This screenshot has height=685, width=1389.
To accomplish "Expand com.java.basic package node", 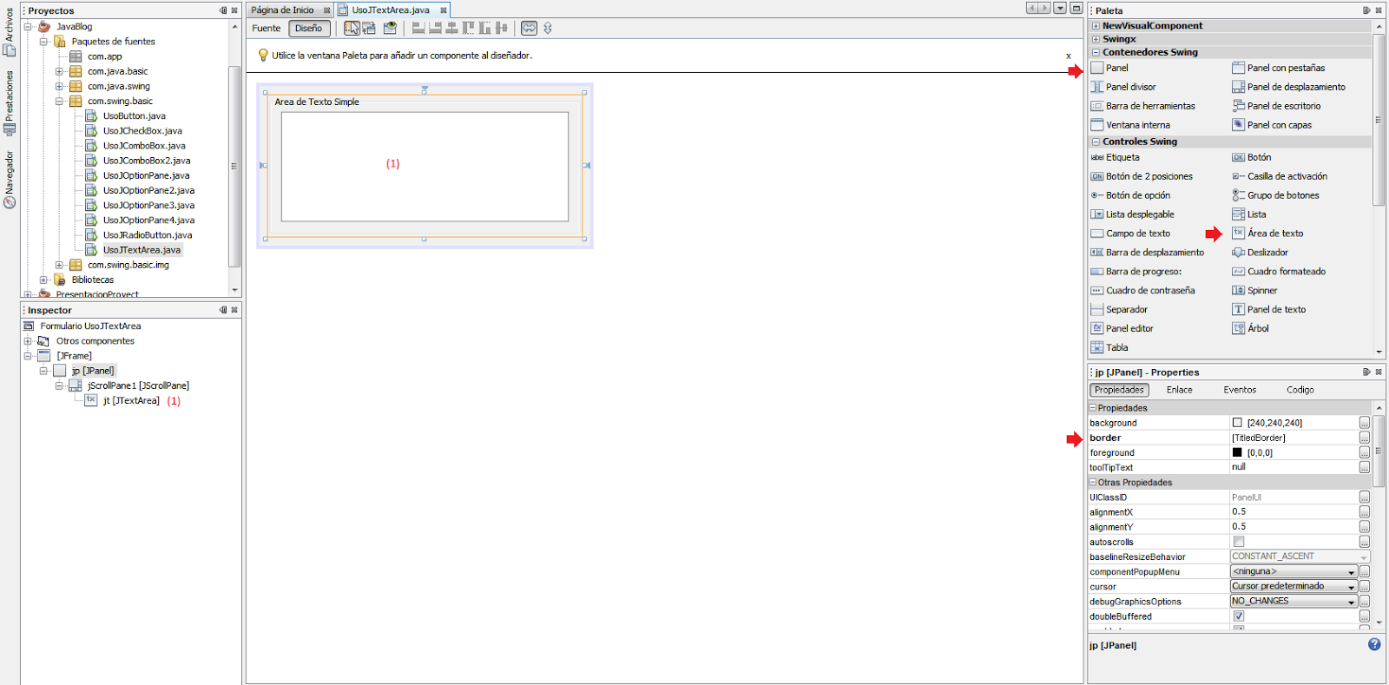I will tap(59, 71).
